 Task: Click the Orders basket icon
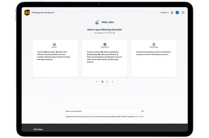[54, 44]
